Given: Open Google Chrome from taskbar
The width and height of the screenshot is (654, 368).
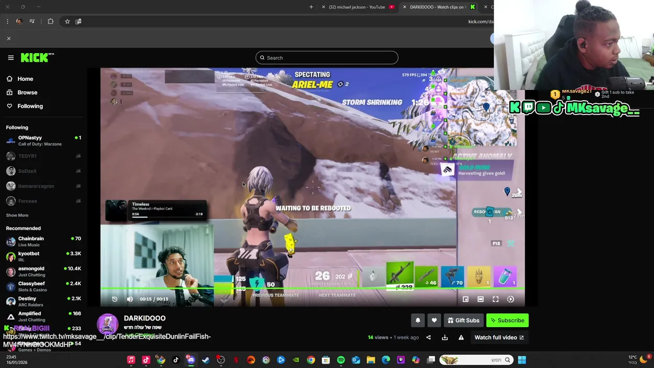Looking at the screenshot, I should pyautogui.click(x=311, y=360).
